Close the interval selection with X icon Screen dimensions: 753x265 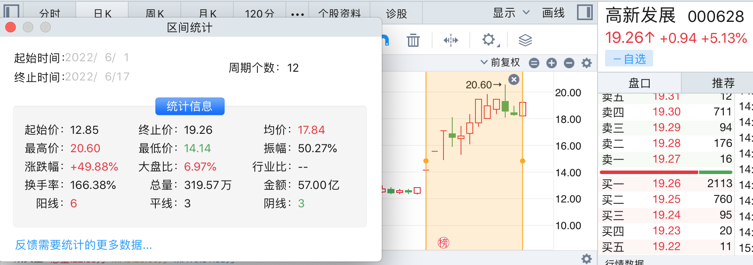click(514, 79)
